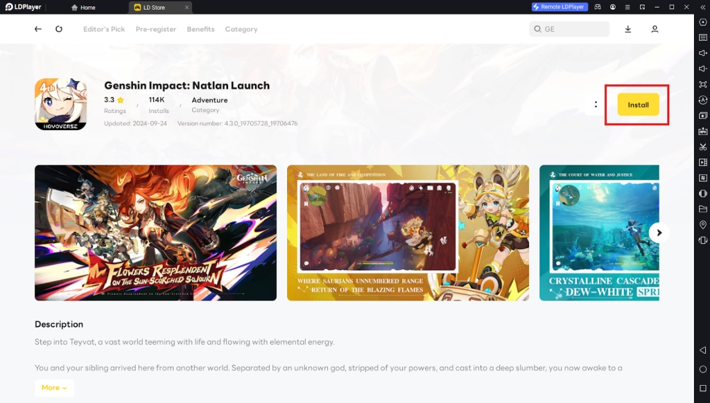Click the Install APK icon in sidebar
Viewport: 710px width, 403px height.
703,131
